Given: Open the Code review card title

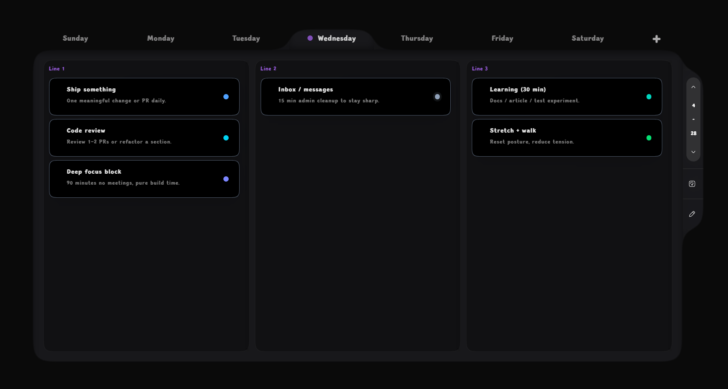Looking at the screenshot, I should tap(86, 130).
